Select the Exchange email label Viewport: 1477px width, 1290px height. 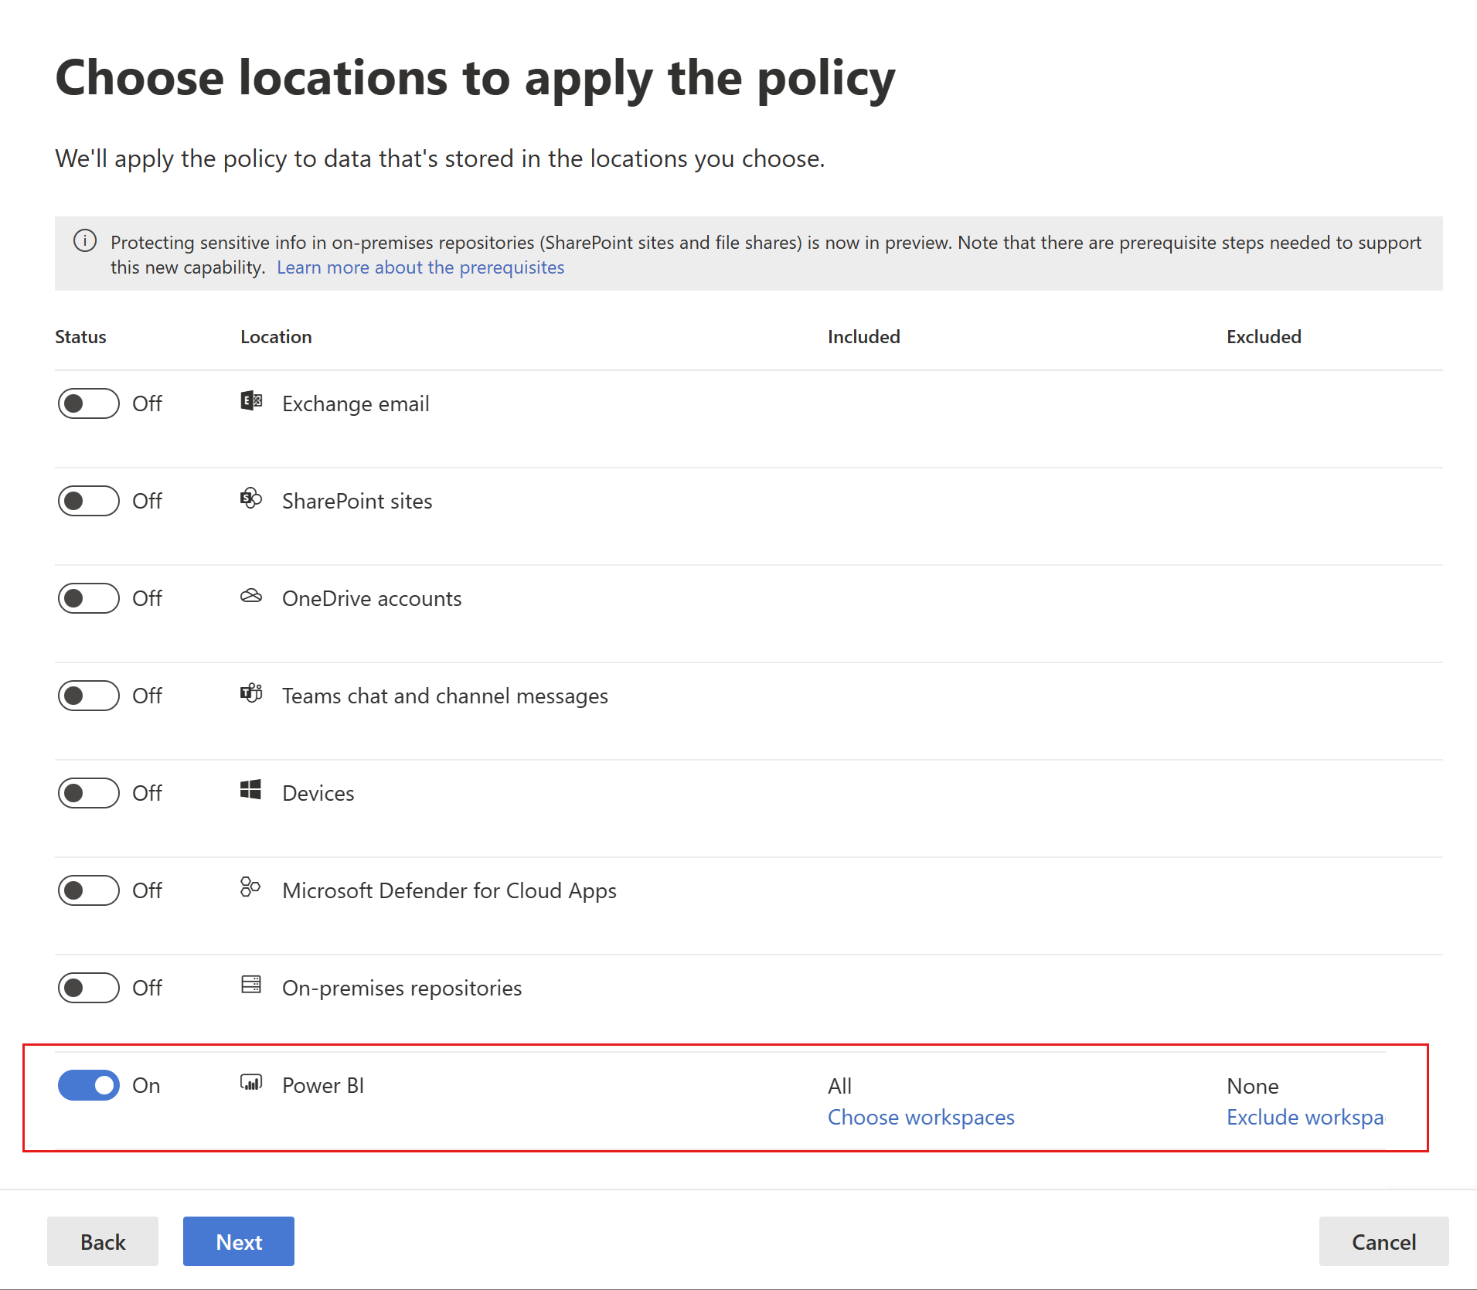(356, 404)
